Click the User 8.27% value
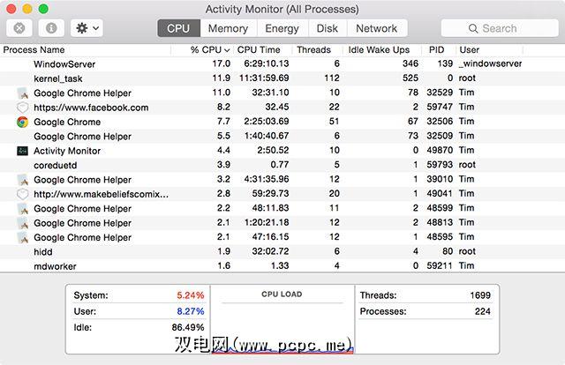The height and width of the screenshot is (365, 565). coord(191,311)
